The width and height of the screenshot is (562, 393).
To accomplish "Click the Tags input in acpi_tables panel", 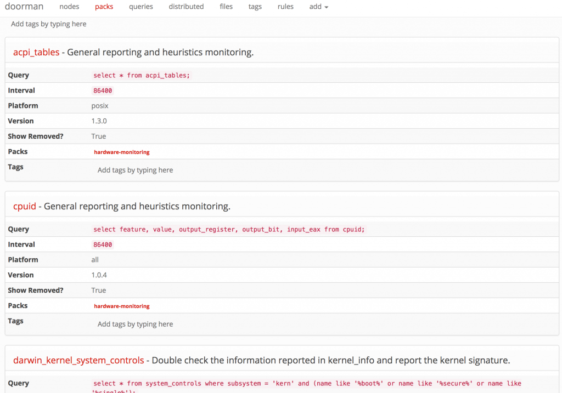I will 136,170.
